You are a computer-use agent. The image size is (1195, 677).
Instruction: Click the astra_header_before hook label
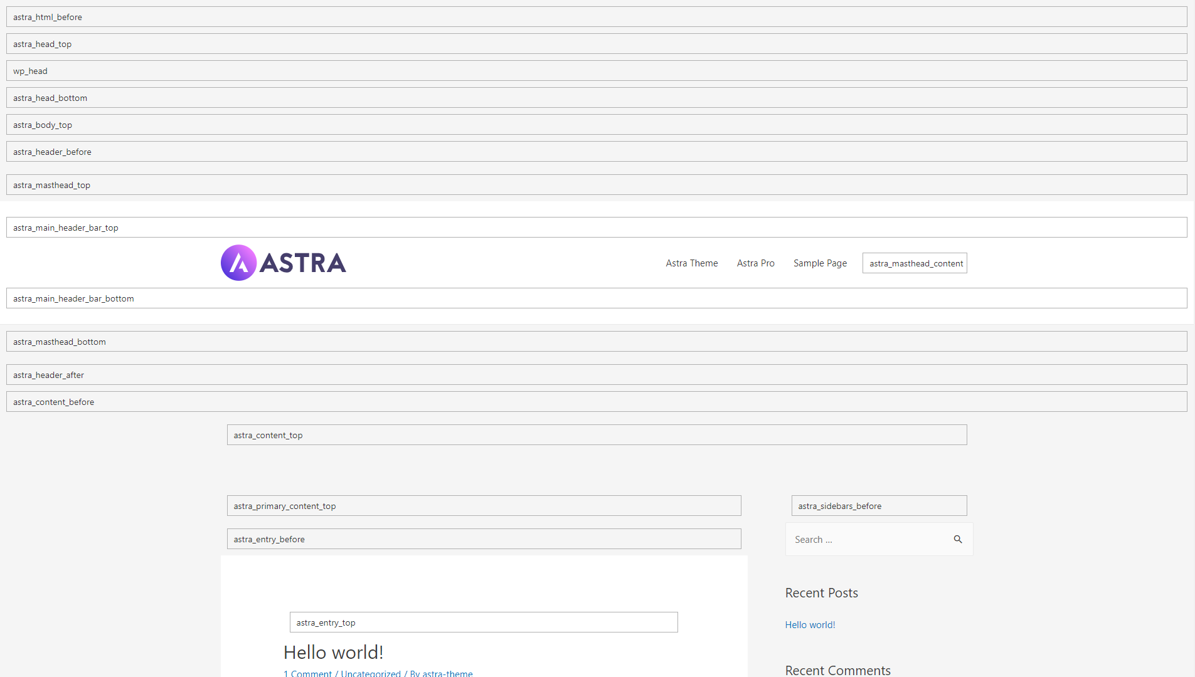52,152
